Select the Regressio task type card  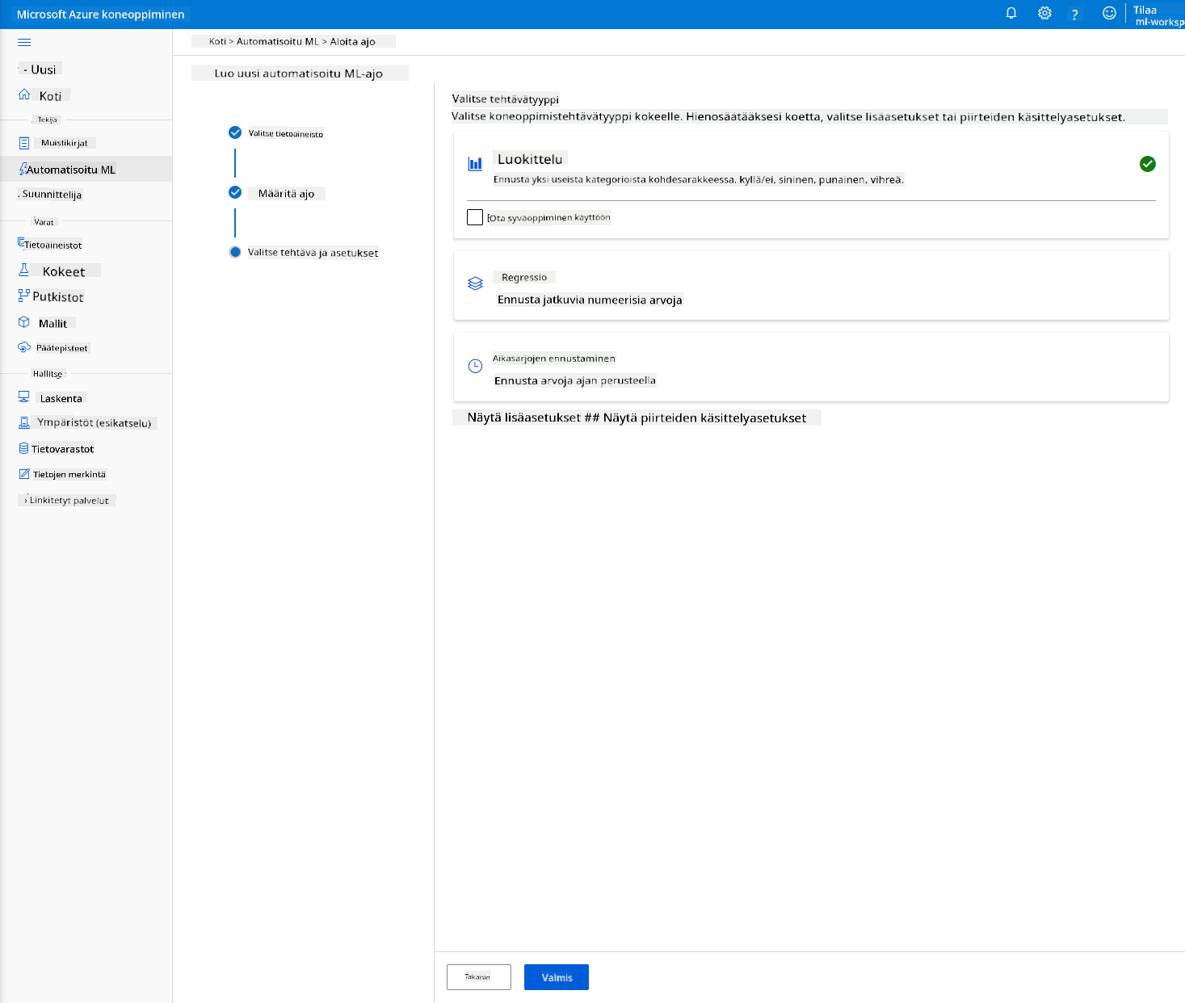[811, 286]
